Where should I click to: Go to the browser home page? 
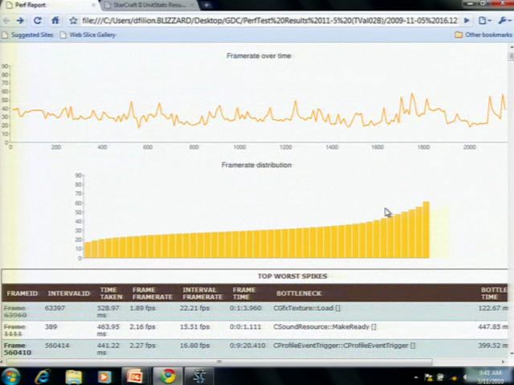[55, 20]
